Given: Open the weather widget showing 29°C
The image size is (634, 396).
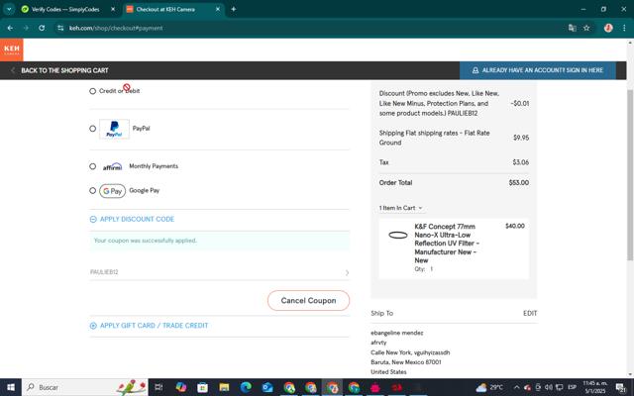Looking at the screenshot, I should point(489,387).
